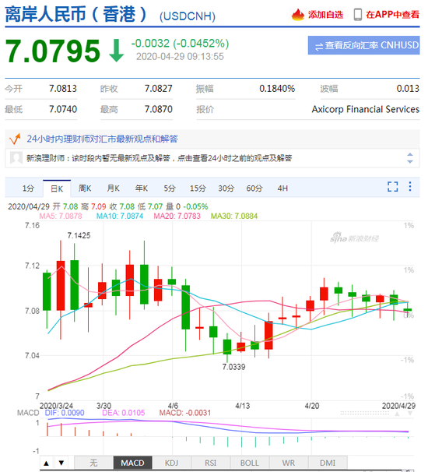The height and width of the screenshot is (472, 428).
Task: Switch to 月K chart tab
Action: point(114,188)
